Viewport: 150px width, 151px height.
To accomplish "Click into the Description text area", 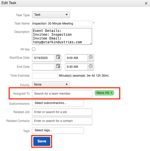I will pos(62,36).
